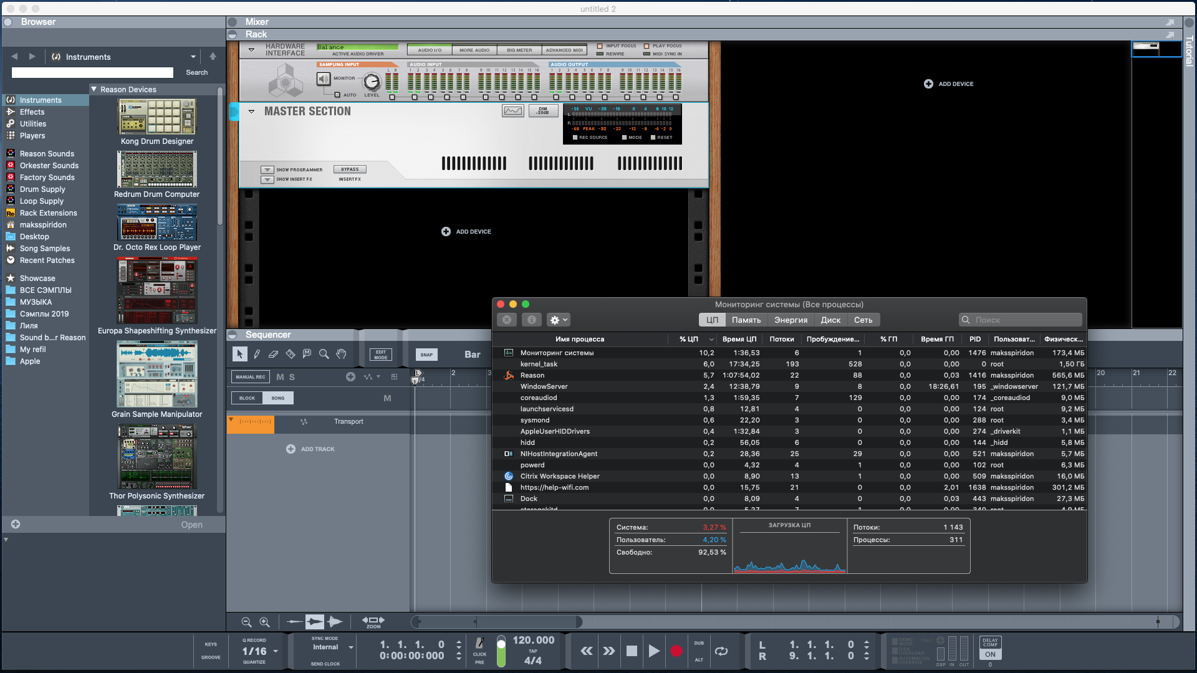Select the Magnify tool in sequencer
The width and height of the screenshot is (1197, 673).
coord(324,354)
